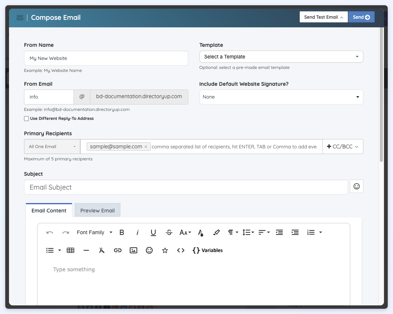Viewport: 393px width, 314px height.
Task: Focus the From Name field
Action: pyautogui.click(x=106, y=58)
